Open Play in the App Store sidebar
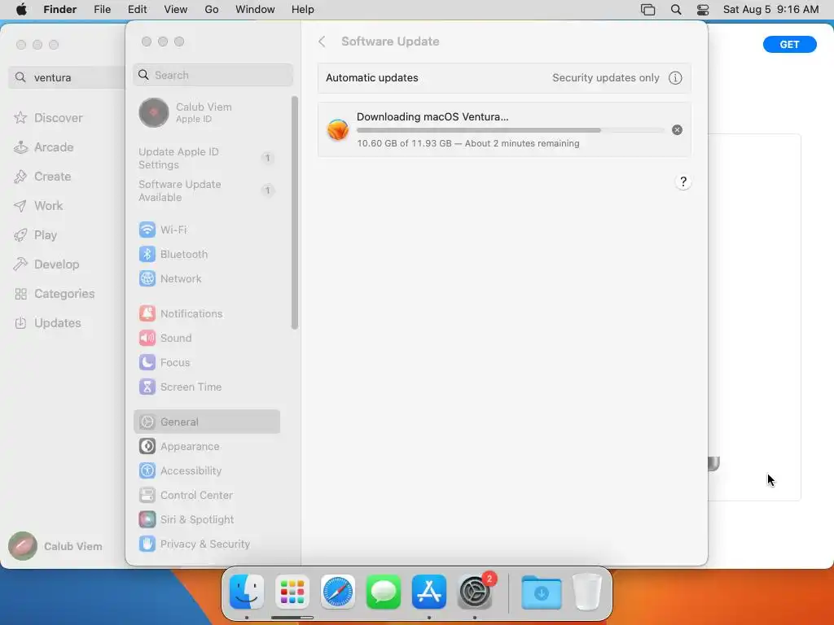This screenshot has width=834, height=625. [x=36, y=235]
